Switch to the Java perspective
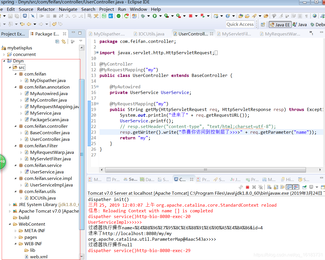325x260 pixels. (x=299, y=25)
